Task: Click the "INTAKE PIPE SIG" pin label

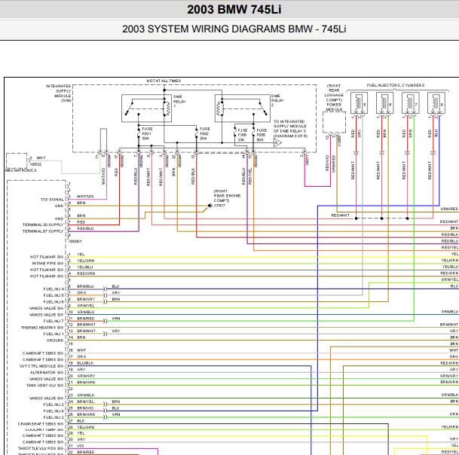Action: pos(47,264)
